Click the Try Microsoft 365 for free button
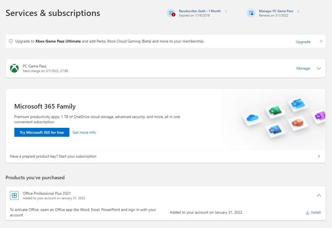This screenshot has width=332, height=228. (42, 132)
